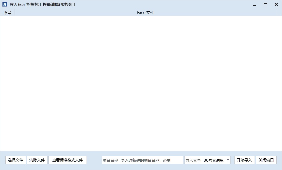Select the 30号文清单 value text
This screenshot has height=170, width=282.
click(x=213, y=160)
